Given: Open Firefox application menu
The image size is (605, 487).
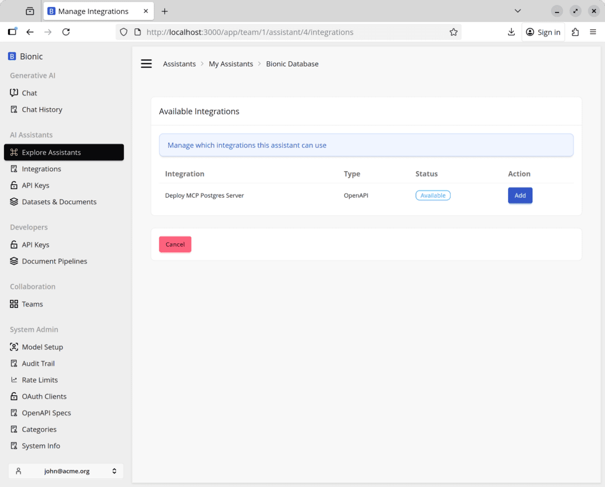Looking at the screenshot, I should tap(593, 32).
